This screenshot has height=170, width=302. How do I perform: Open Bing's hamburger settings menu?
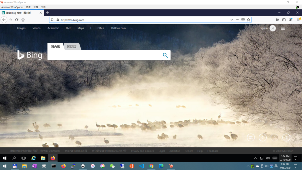click(283, 28)
